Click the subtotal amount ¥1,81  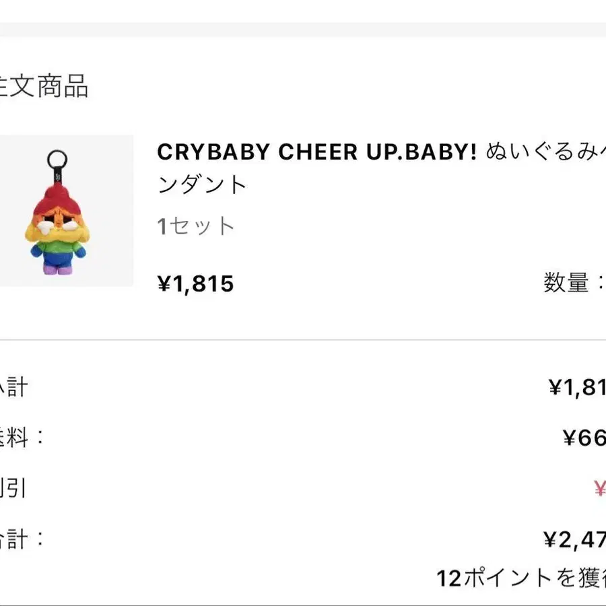[x=577, y=387]
